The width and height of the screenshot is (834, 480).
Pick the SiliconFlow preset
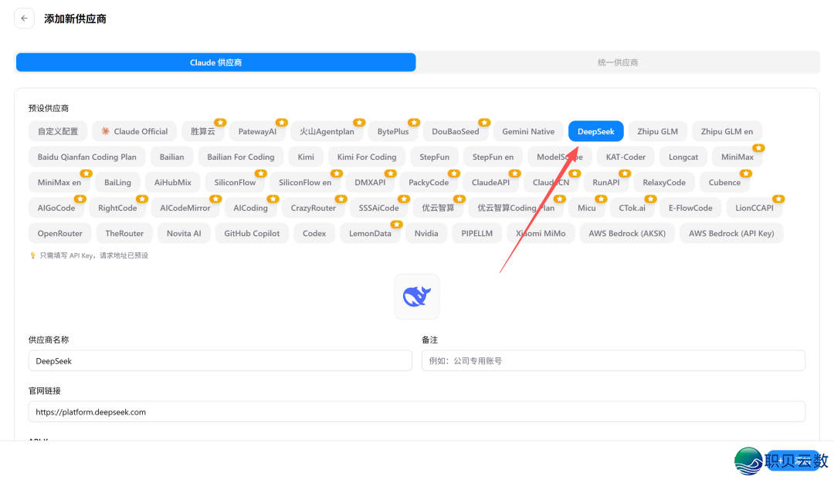(235, 182)
